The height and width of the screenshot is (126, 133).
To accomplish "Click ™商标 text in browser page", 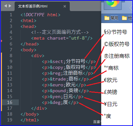I will tap(111, 68).
